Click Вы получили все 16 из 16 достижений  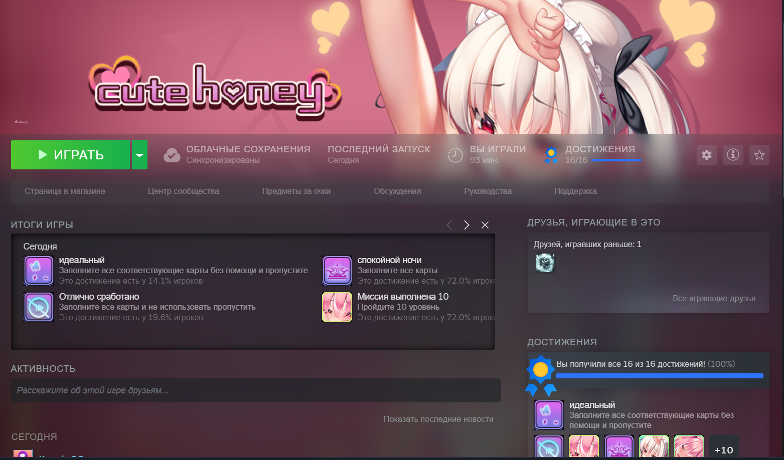coord(631,364)
